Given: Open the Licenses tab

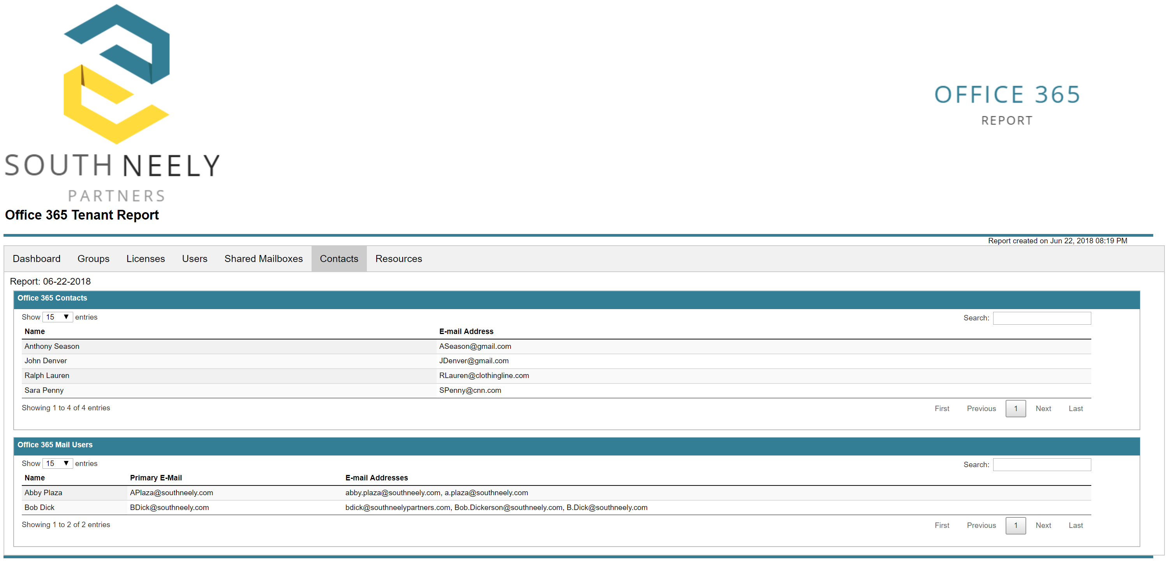Looking at the screenshot, I should 146,259.
